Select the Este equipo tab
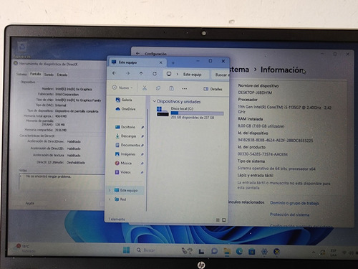358x269 pixels. click(137, 62)
